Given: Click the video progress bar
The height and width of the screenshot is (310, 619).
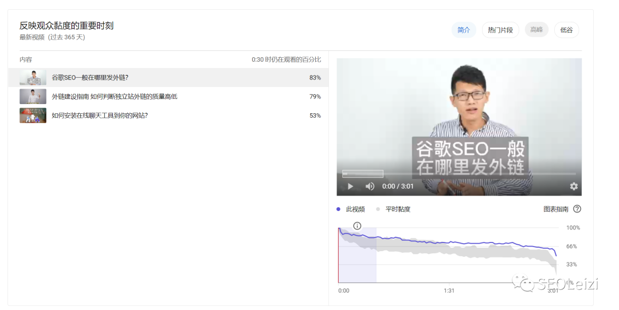Looking at the screenshot, I should click(x=459, y=174).
